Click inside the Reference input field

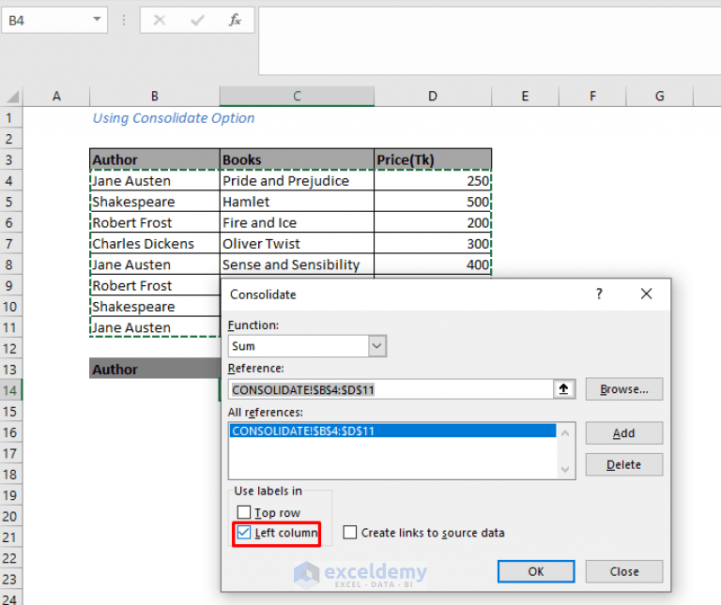click(x=391, y=389)
